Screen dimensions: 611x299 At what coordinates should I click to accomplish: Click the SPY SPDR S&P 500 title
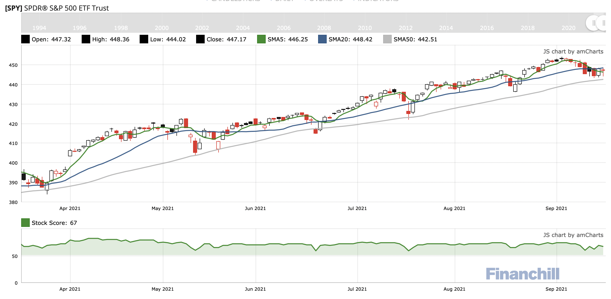click(57, 8)
